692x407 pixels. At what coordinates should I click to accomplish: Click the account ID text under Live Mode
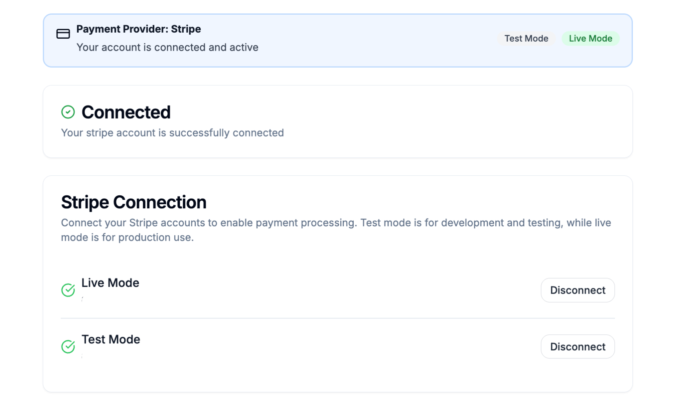coord(83,299)
